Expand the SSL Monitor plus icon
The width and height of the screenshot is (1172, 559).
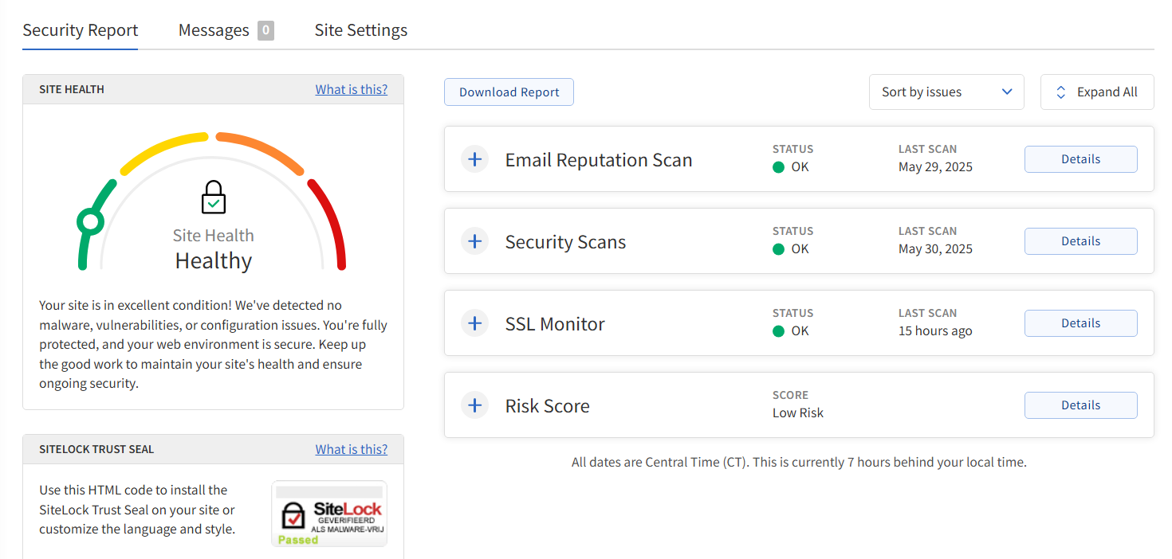pos(474,323)
